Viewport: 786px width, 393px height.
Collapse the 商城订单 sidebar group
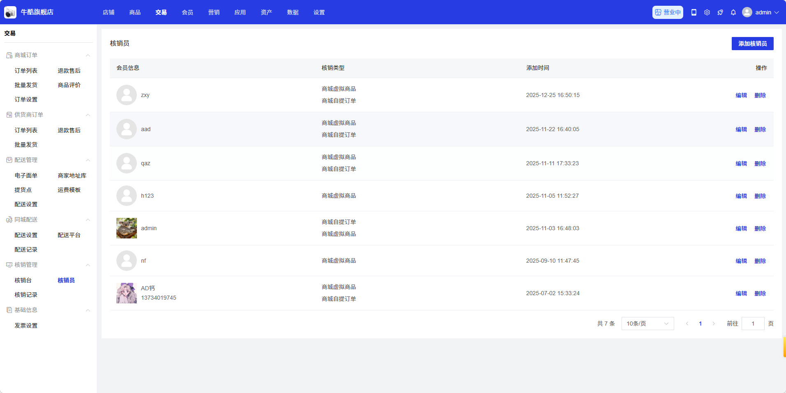[88, 55]
